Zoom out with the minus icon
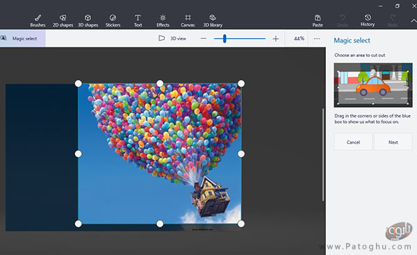Viewport: 417px width, 255px height. [x=204, y=38]
